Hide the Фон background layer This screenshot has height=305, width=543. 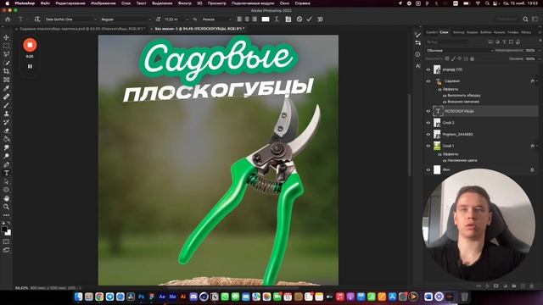[x=428, y=169]
